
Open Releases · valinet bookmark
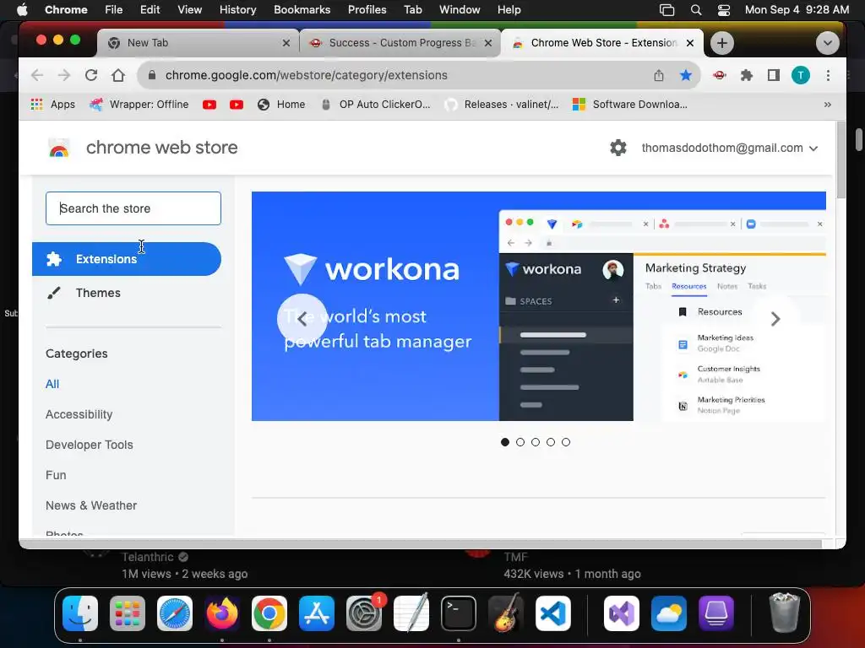pyautogui.click(x=502, y=104)
